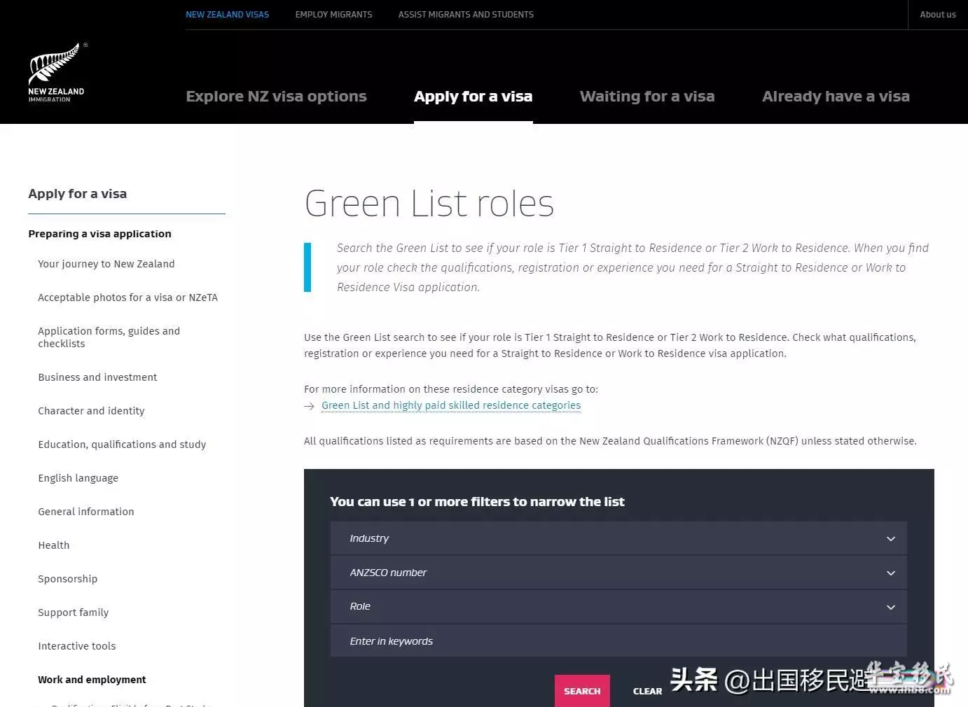Go to Education, qualifications and study
This screenshot has height=707, width=968.
(x=122, y=444)
